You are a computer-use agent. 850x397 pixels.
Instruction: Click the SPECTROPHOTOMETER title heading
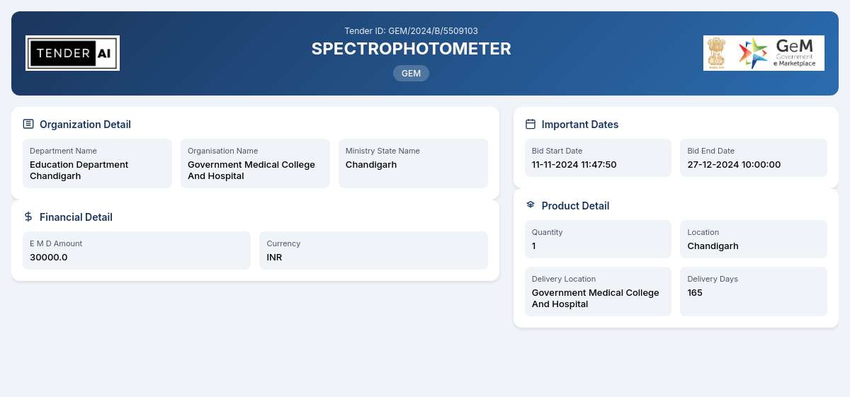click(x=411, y=49)
